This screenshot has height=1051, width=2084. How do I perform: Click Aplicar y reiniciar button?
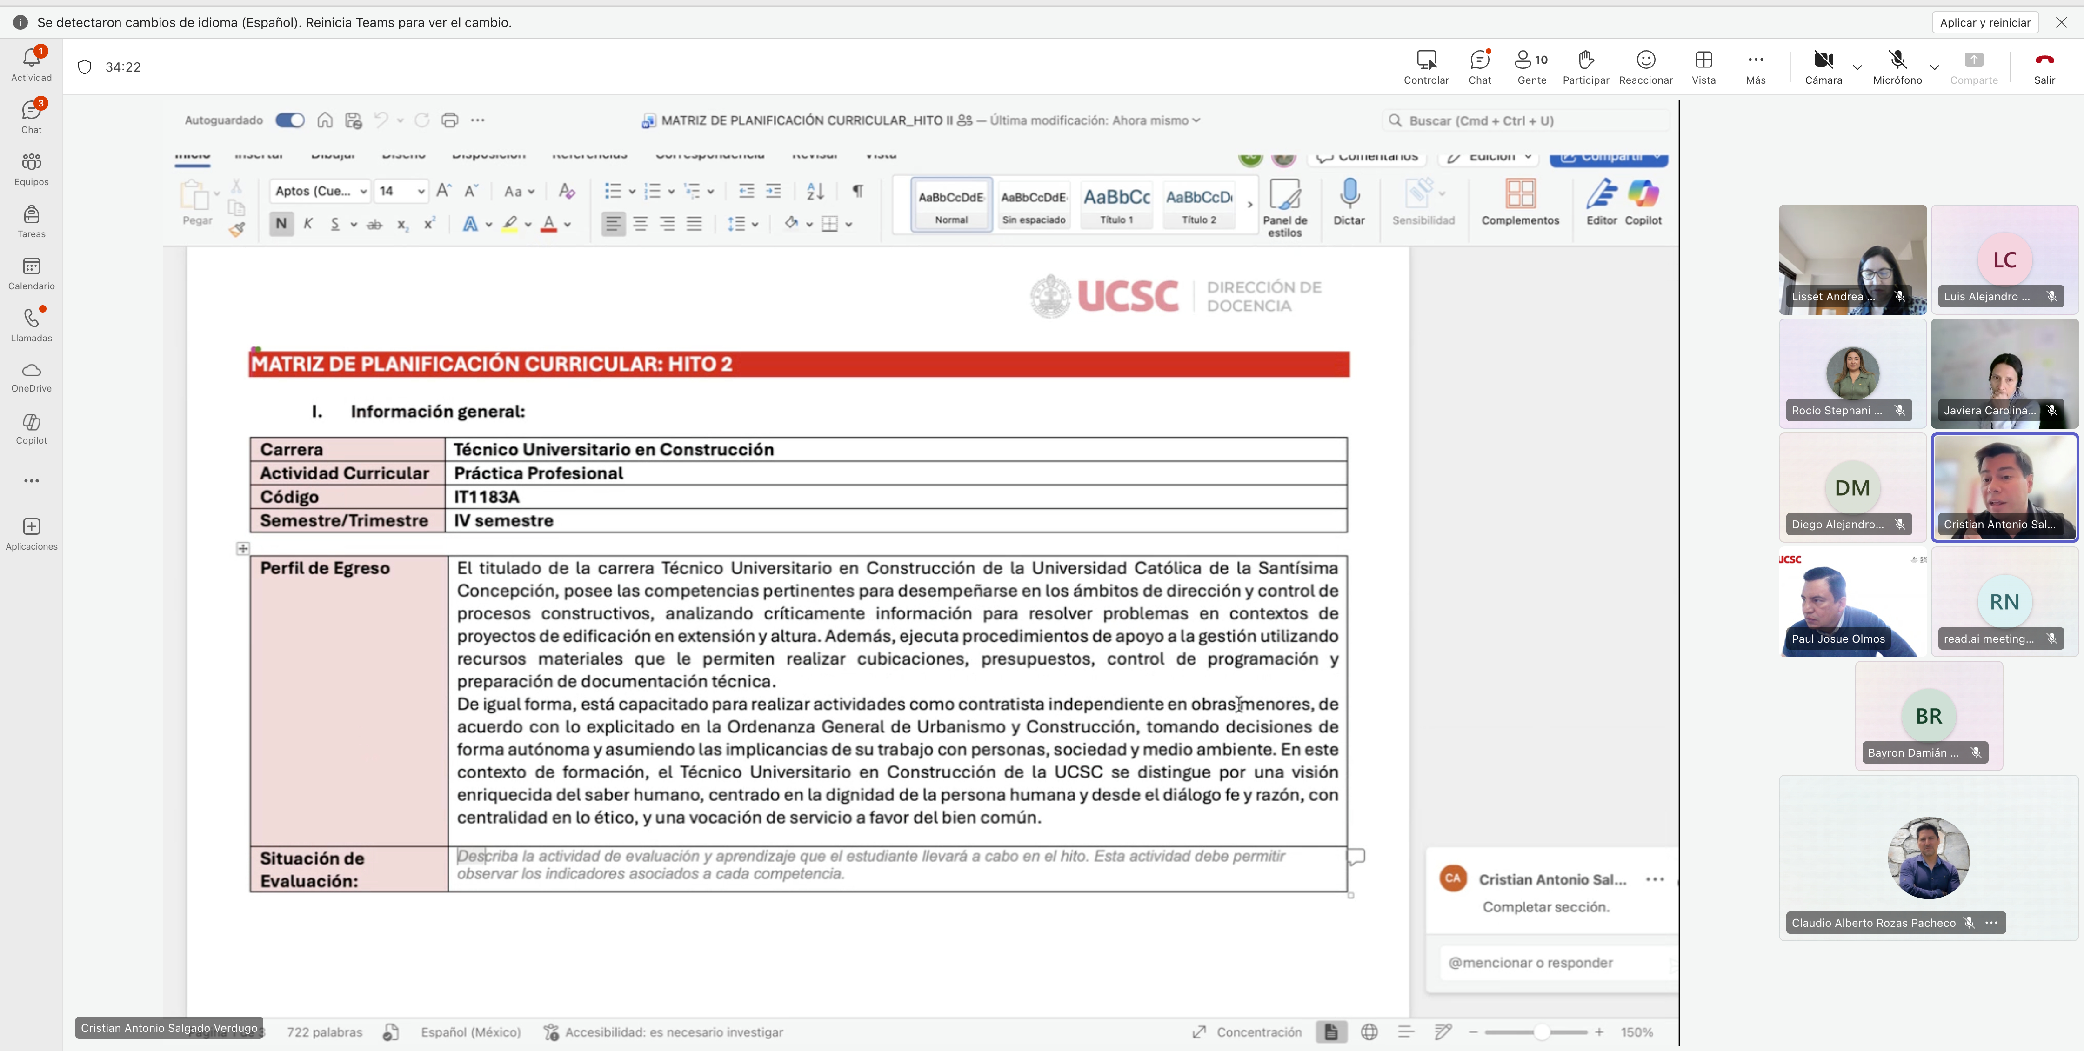tap(1984, 23)
